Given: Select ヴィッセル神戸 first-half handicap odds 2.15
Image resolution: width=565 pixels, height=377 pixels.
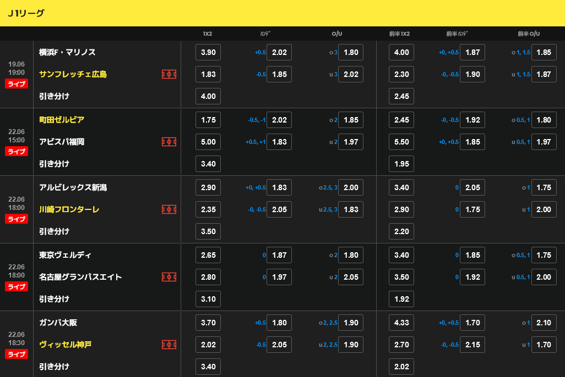Looking at the screenshot, I should coord(472,345).
